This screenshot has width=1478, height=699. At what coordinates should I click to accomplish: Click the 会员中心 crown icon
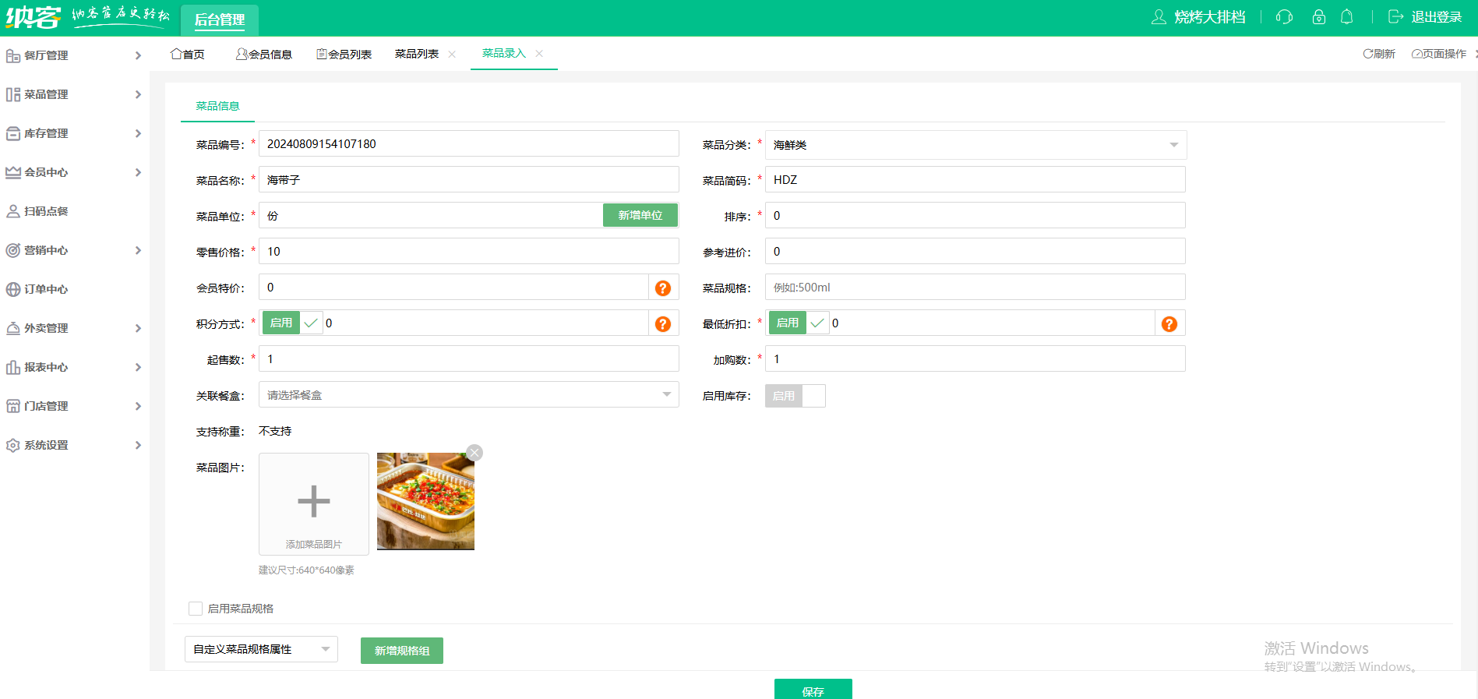[13, 172]
